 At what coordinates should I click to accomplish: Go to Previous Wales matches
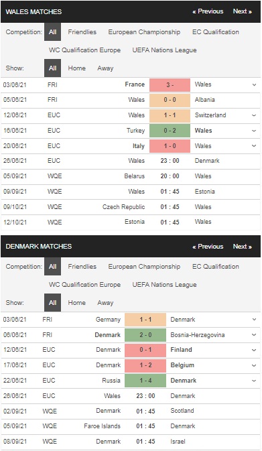pyautogui.click(x=208, y=11)
